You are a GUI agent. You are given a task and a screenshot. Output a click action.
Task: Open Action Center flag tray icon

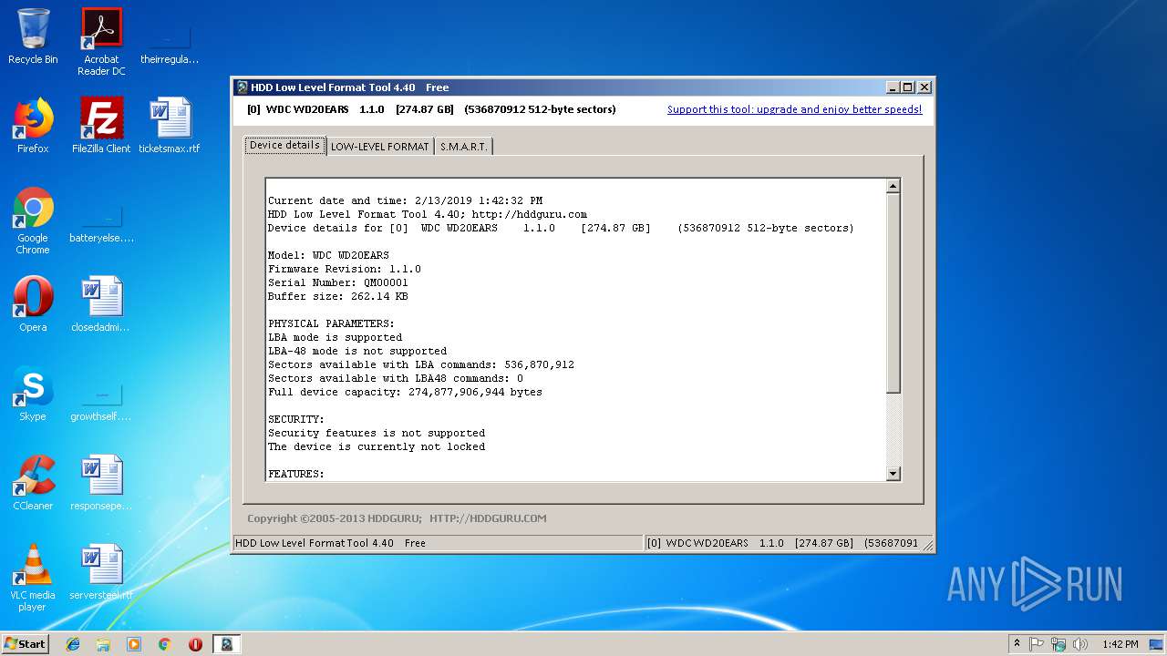1037,644
